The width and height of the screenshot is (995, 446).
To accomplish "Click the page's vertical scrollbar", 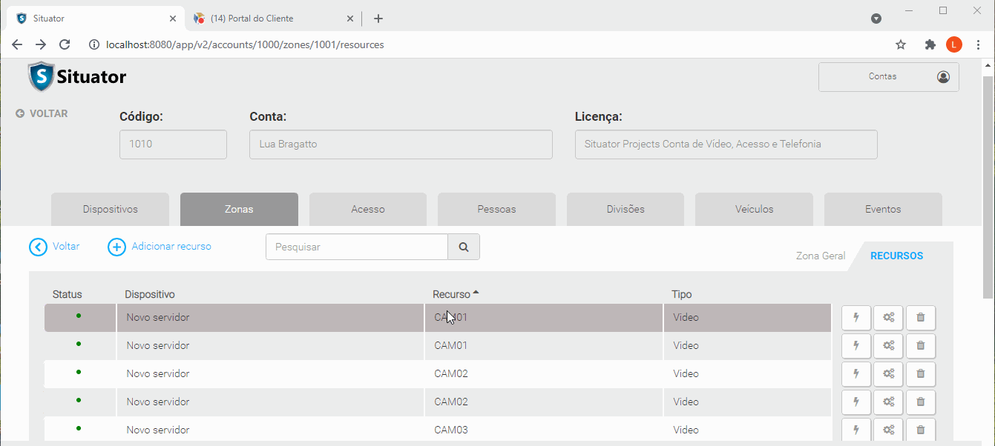I will (988, 185).
